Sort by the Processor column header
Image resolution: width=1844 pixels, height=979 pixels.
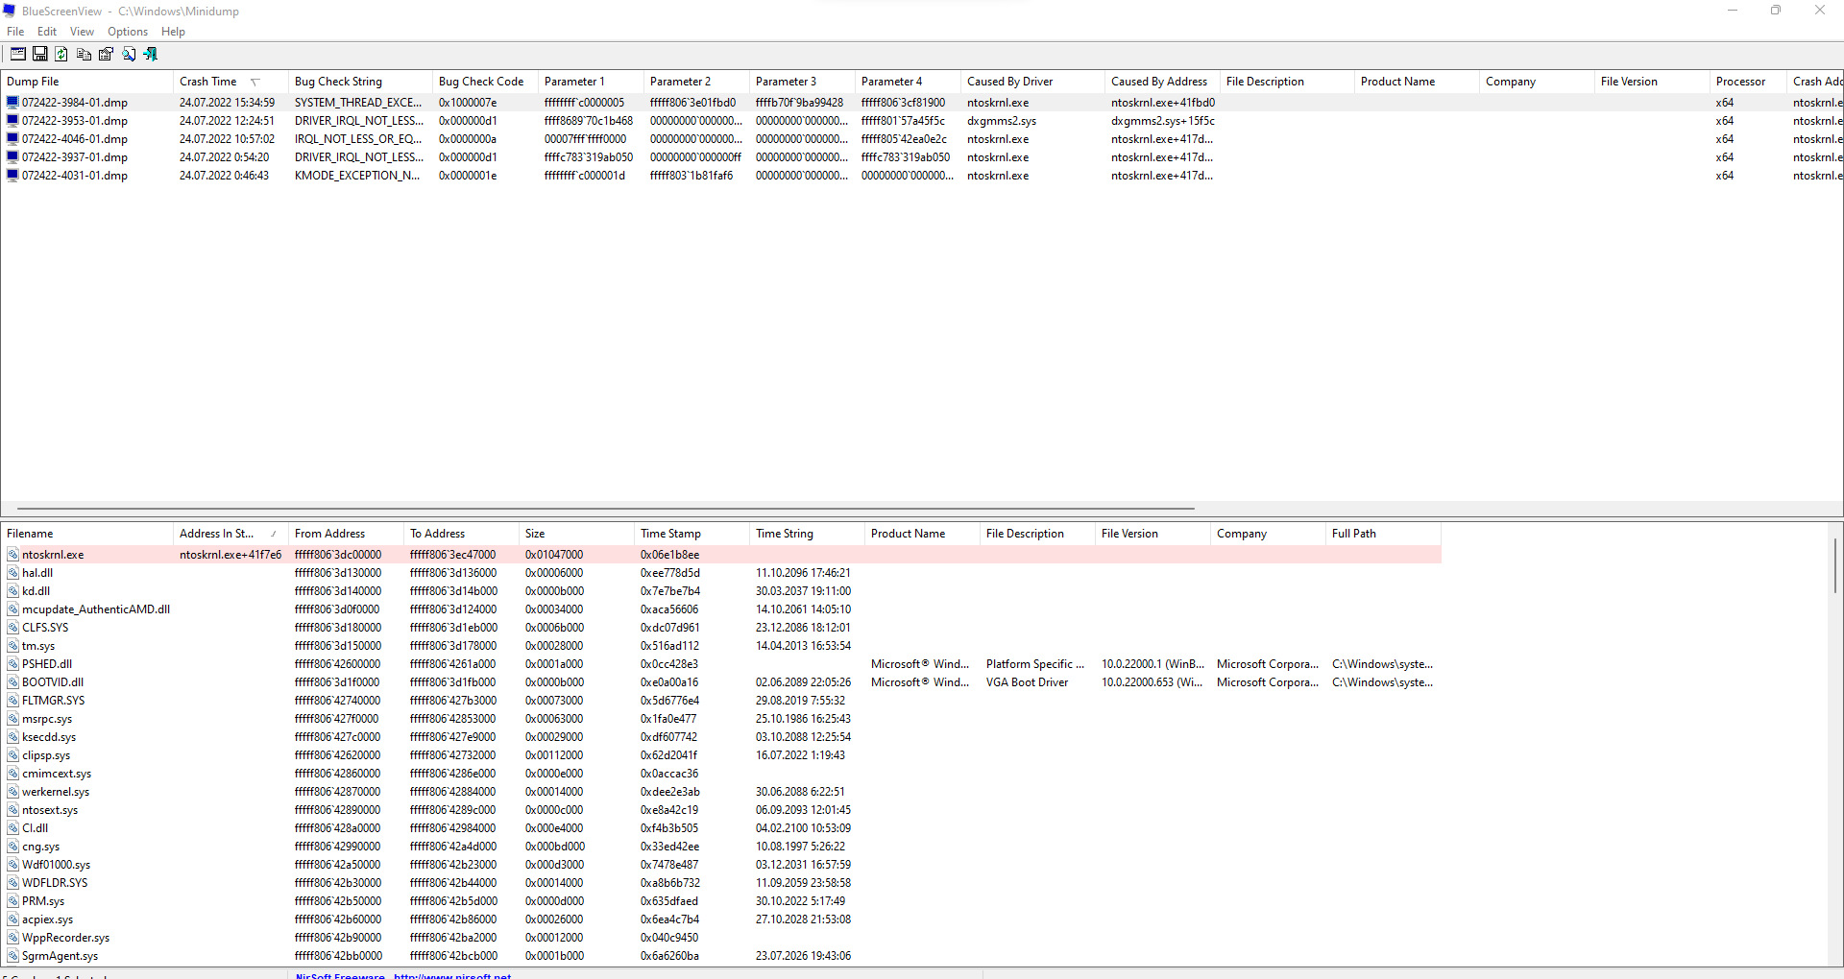pos(1748,82)
